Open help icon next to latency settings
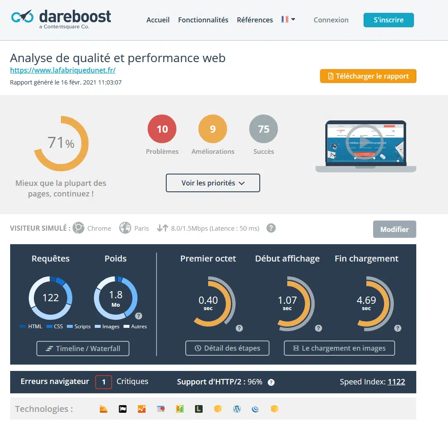 [271, 228]
